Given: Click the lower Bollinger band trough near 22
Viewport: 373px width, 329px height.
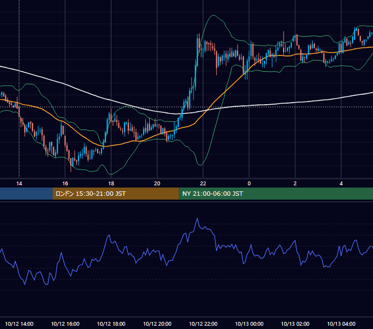Looking at the screenshot, I should (201, 164).
